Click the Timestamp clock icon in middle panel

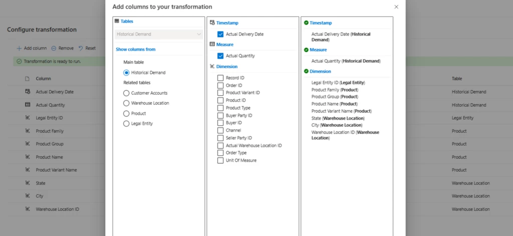(212, 23)
